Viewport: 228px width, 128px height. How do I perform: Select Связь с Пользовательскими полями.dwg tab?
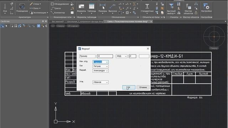[x=128, y=21]
